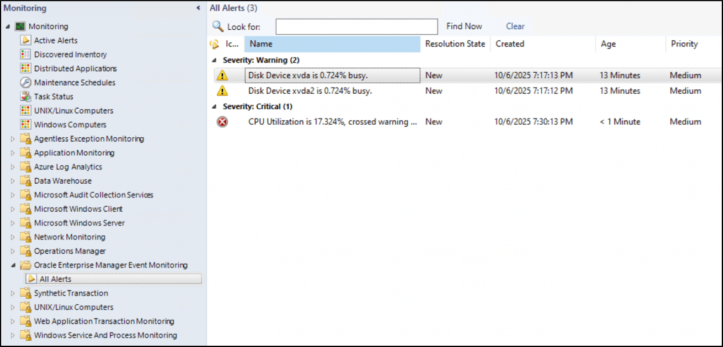
Task: Expand the Synthetic Transaction node
Action: coord(13,294)
